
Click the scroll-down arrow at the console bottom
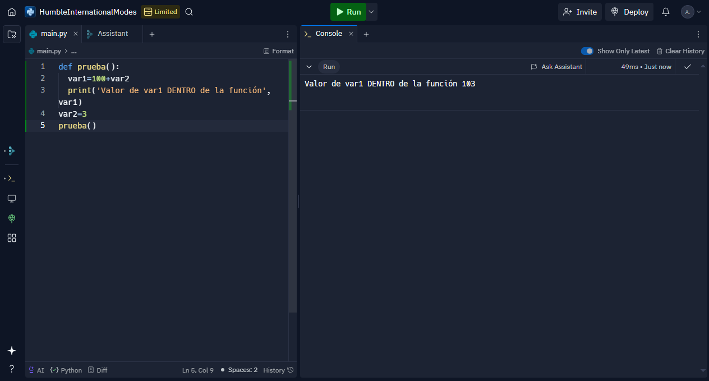[703, 371]
